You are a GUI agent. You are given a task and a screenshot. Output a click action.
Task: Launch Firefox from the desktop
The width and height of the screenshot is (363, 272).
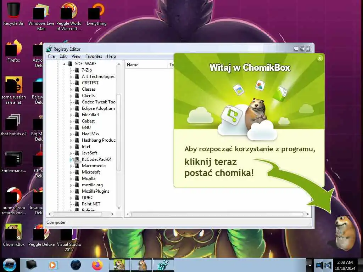coord(14,51)
